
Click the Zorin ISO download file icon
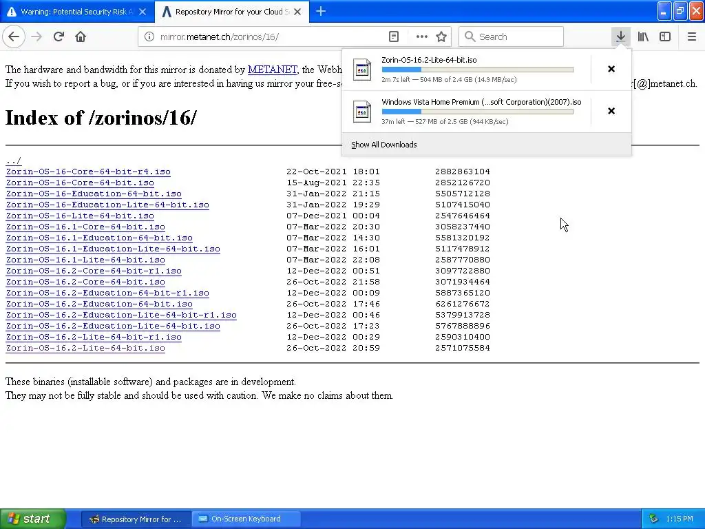coord(362,70)
